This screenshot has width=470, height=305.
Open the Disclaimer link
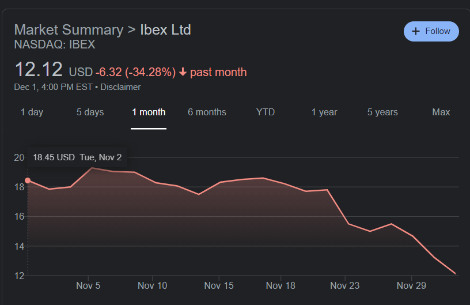click(x=120, y=87)
